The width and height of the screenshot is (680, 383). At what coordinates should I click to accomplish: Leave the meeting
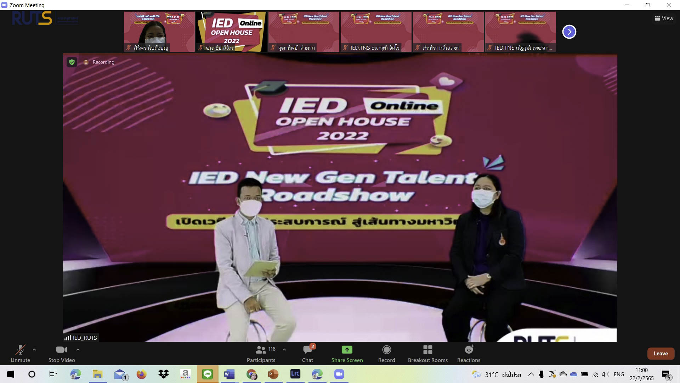pos(661,354)
